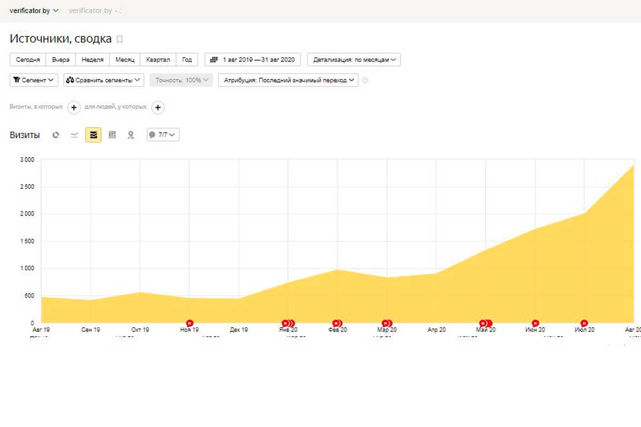Select the line chart view icon
The height and width of the screenshot is (427, 641).
point(74,135)
